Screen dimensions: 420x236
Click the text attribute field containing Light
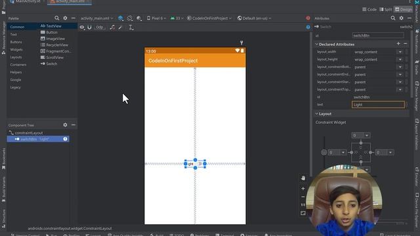click(x=378, y=105)
